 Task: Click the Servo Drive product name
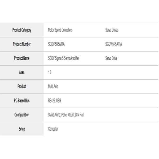tap(111, 58)
